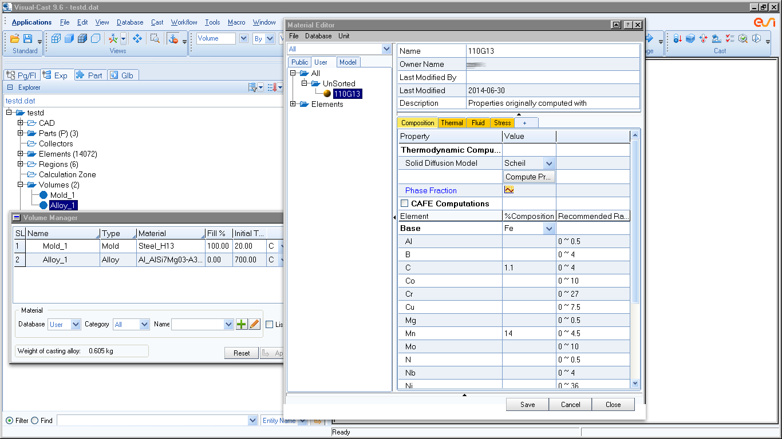
Task: Open the Base element Fe dropdown
Action: coord(549,229)
